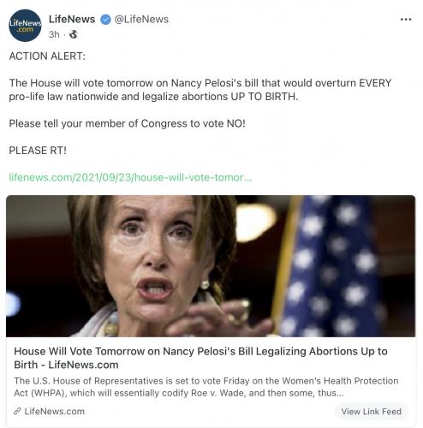
Task: Click the article description about Women's Health Protection Act
Action: coord(206,387)
